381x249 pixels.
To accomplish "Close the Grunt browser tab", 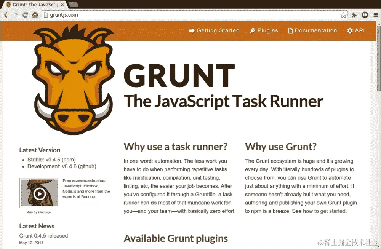I will [62, 5].
